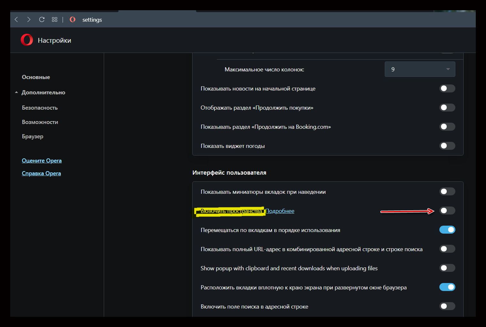Open Безопасность settings section
Image resolution: width=486 pixels, height=327 pixels.
(40, 108)
